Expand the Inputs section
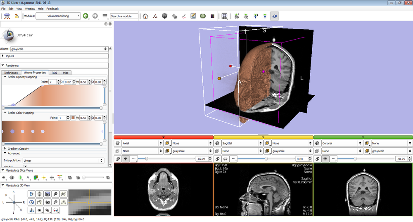 click(x=9, y=56)
